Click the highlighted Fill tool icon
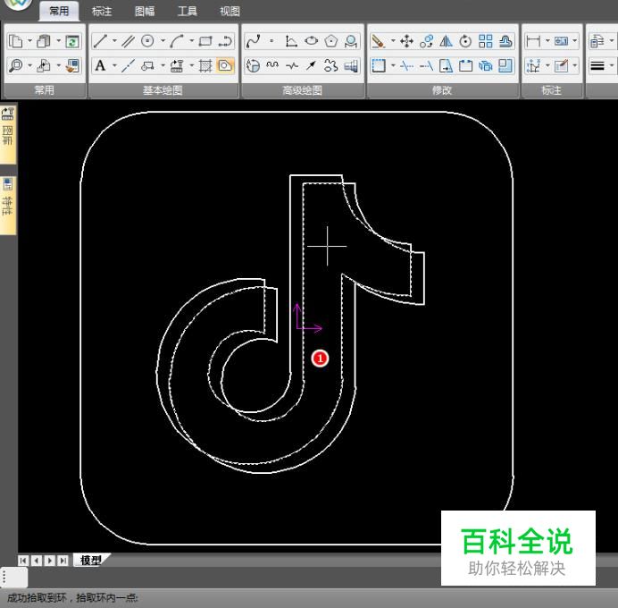The width and height of the screenshot is (618, 608). (225, 65)
